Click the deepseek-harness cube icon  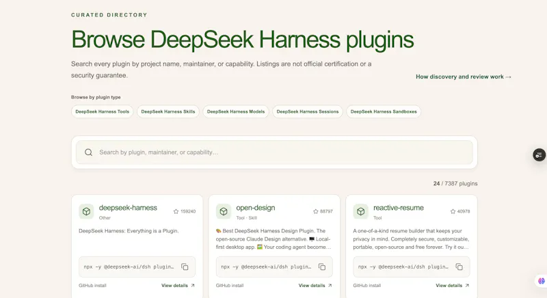(x=86, y=211)
